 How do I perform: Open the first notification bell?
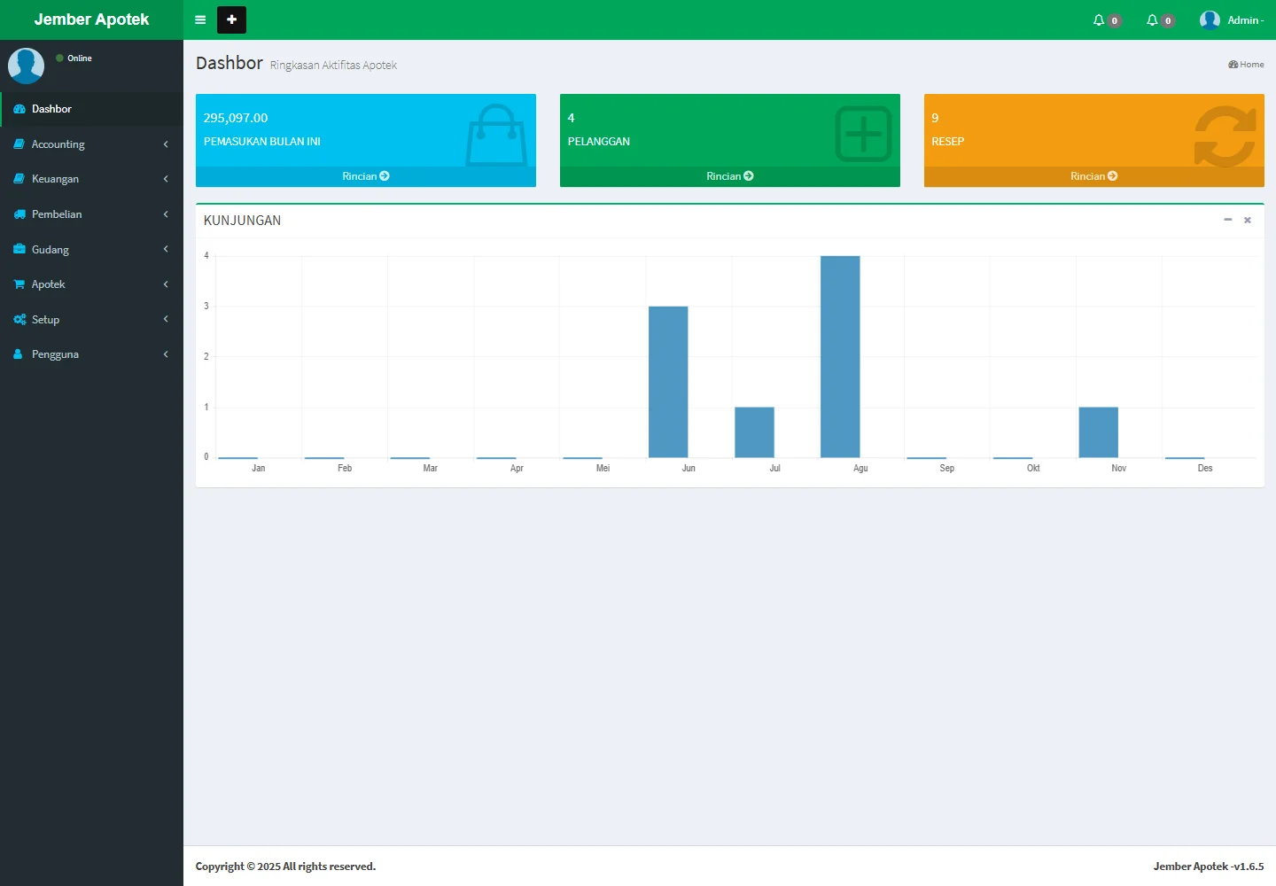pyautogui.click(x=1100, y=19)
